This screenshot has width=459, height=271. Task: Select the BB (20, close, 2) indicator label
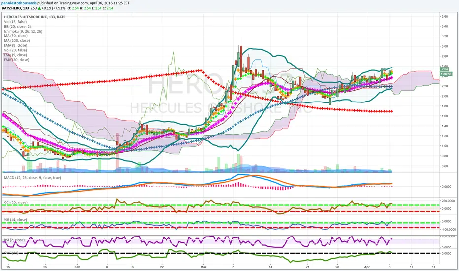[17, 27]
